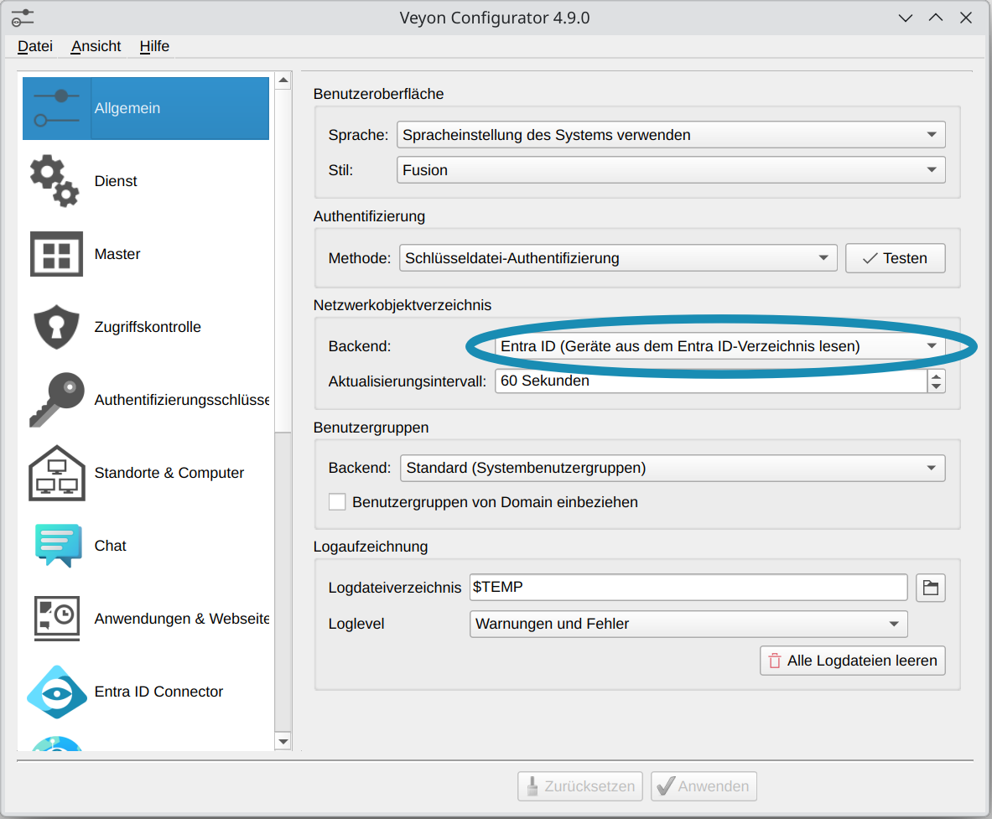Open the Entra ID Connector icon
Viewport: 992px width, 819px height.
(x=56, y=692)
